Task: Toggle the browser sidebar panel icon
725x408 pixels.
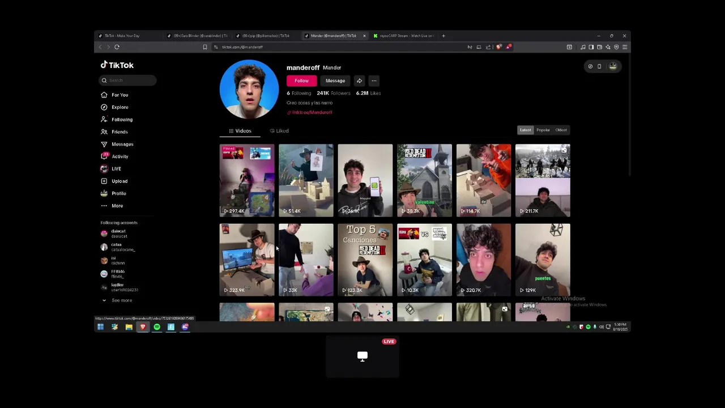Action: [x=591, y=47]
